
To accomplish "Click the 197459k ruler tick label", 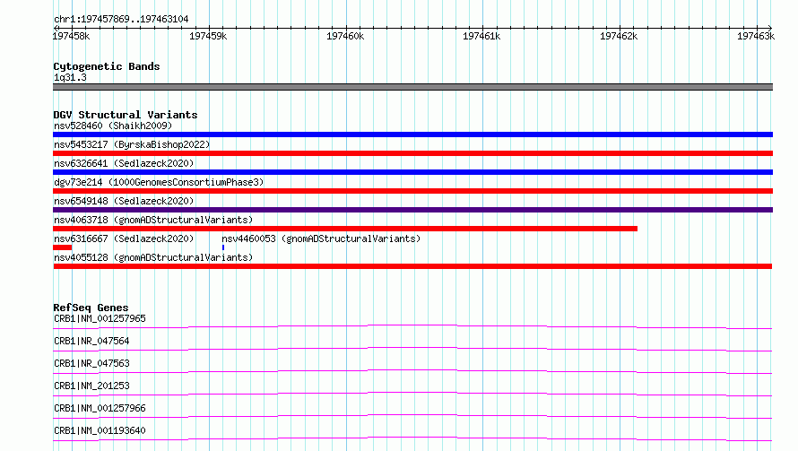I will pos(208,36).
